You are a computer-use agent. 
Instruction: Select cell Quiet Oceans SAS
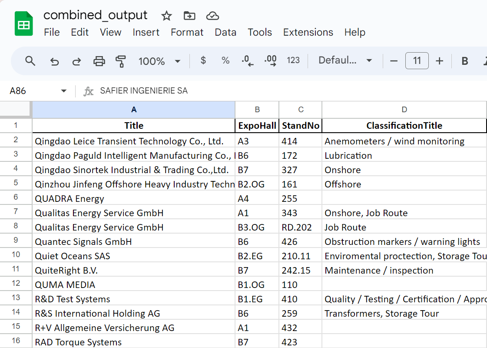[133, 256]
